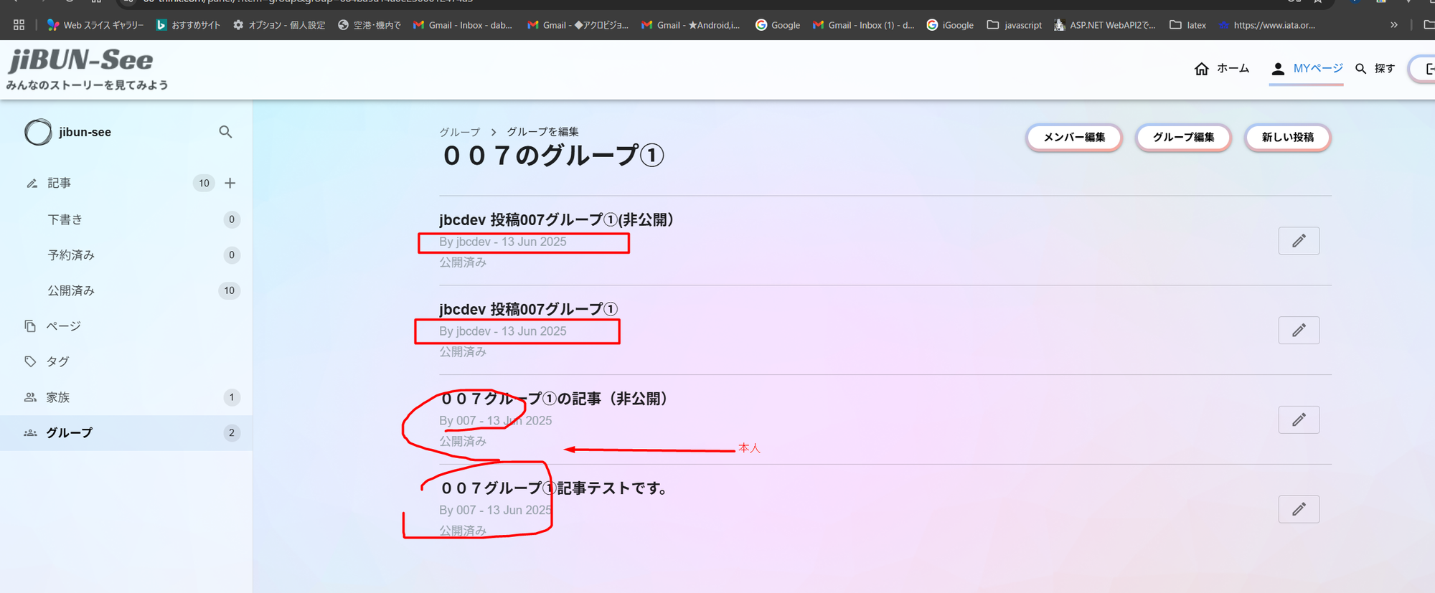Click the メンバー編集 button
The height and width of the screenshot is (593, 1435).
[1073, 138]
